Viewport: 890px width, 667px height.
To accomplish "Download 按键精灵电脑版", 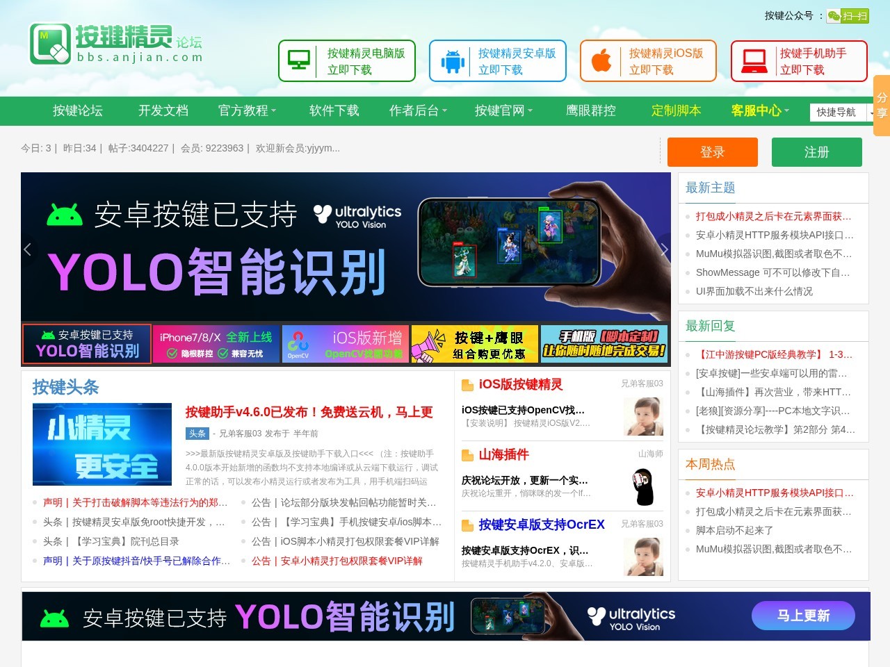I will [x=347, y=61].
